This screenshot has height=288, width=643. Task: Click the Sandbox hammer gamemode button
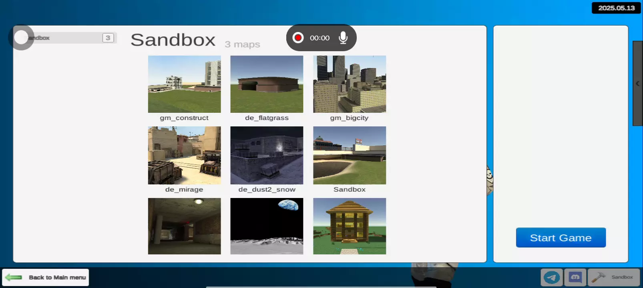click(613, 277)
